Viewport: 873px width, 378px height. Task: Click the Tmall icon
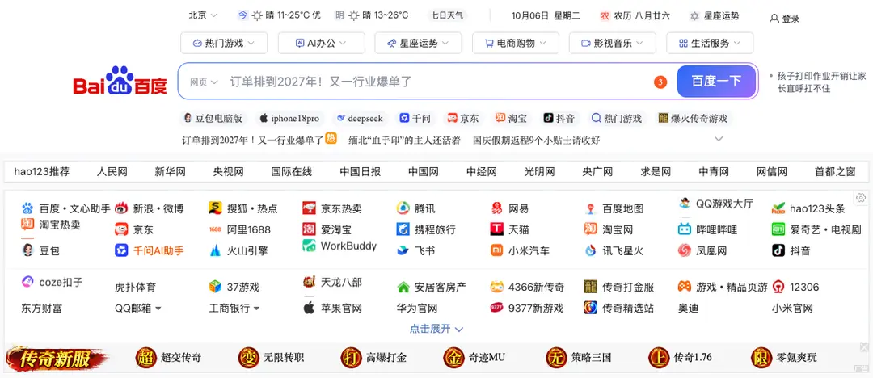pos(496,229)
